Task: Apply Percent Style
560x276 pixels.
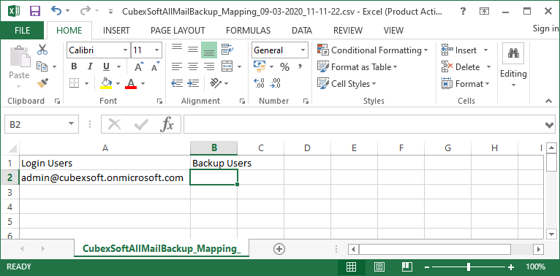Action: pyautogui.click(x=284, y=66)
